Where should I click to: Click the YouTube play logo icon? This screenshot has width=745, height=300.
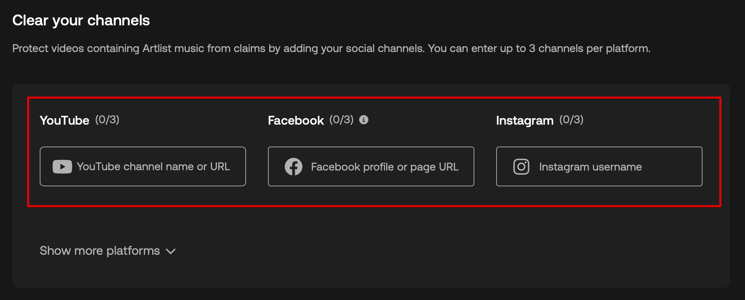[62, 167]
